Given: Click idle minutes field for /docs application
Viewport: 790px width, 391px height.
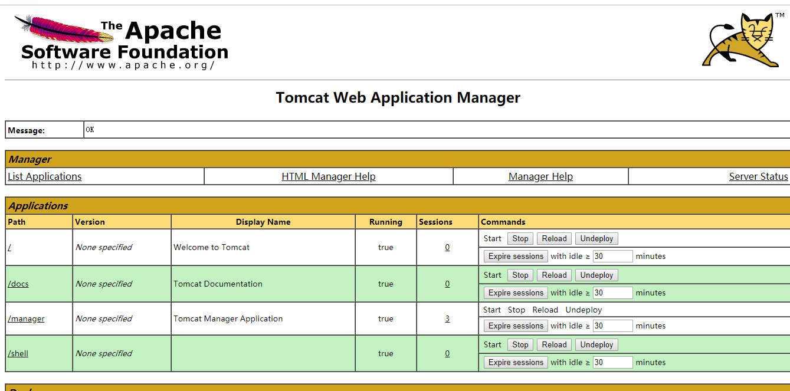Looking at the screenshot, I should coord(612,293).
